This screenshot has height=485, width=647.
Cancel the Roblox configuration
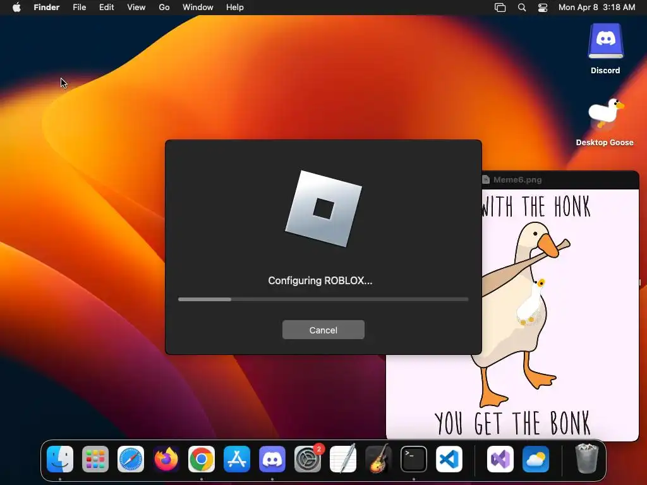[323, 330]
